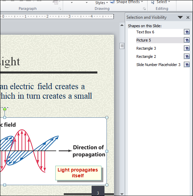Hide Rectangle 2 with its eye icon
Screen dimensions: 193x196
coord(187,56)
